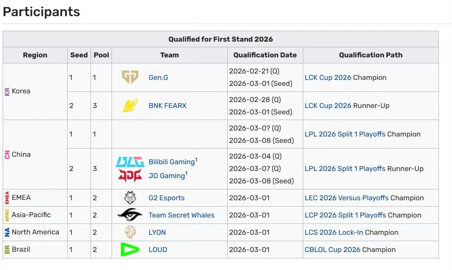This screenshot has height=270, width=452.
Task: Open LCK Cup 2026 link for Champion
Action: pos(328,78)
